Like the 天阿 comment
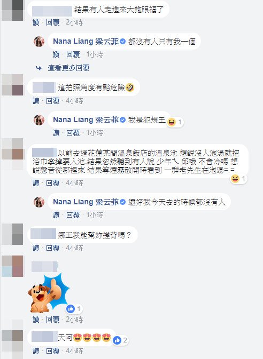Viewport: 263px width, 359px height. pos(36,351)
